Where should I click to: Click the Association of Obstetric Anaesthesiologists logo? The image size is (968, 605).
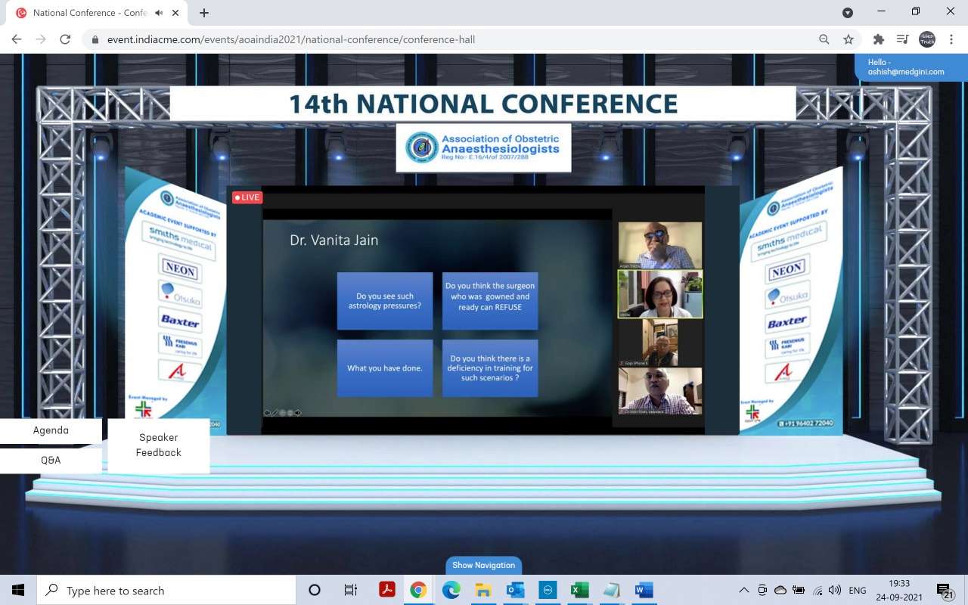[x=483, y=147]
